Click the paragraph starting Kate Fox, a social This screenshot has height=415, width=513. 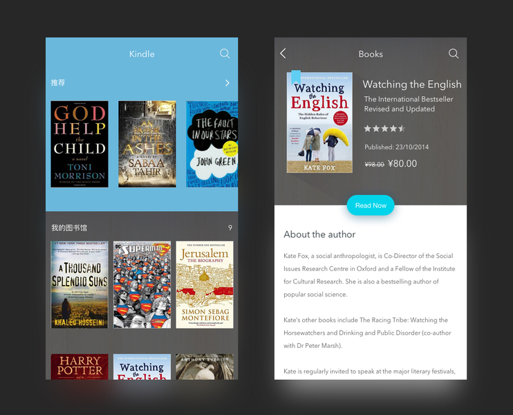(x=369, y=275)
